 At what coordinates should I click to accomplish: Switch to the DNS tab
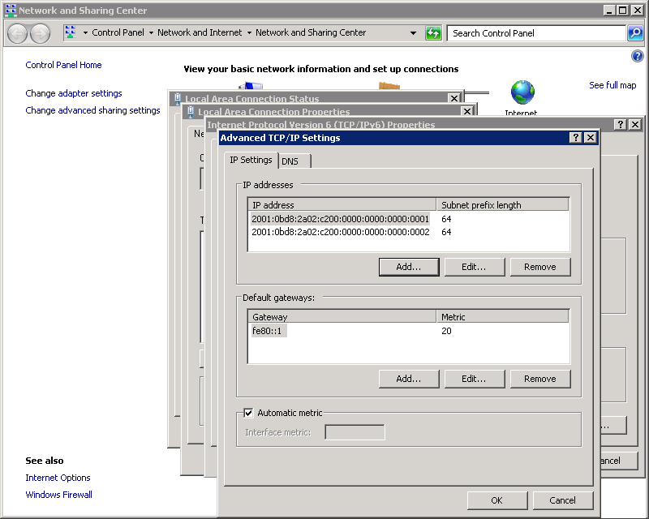coord(290,161)
